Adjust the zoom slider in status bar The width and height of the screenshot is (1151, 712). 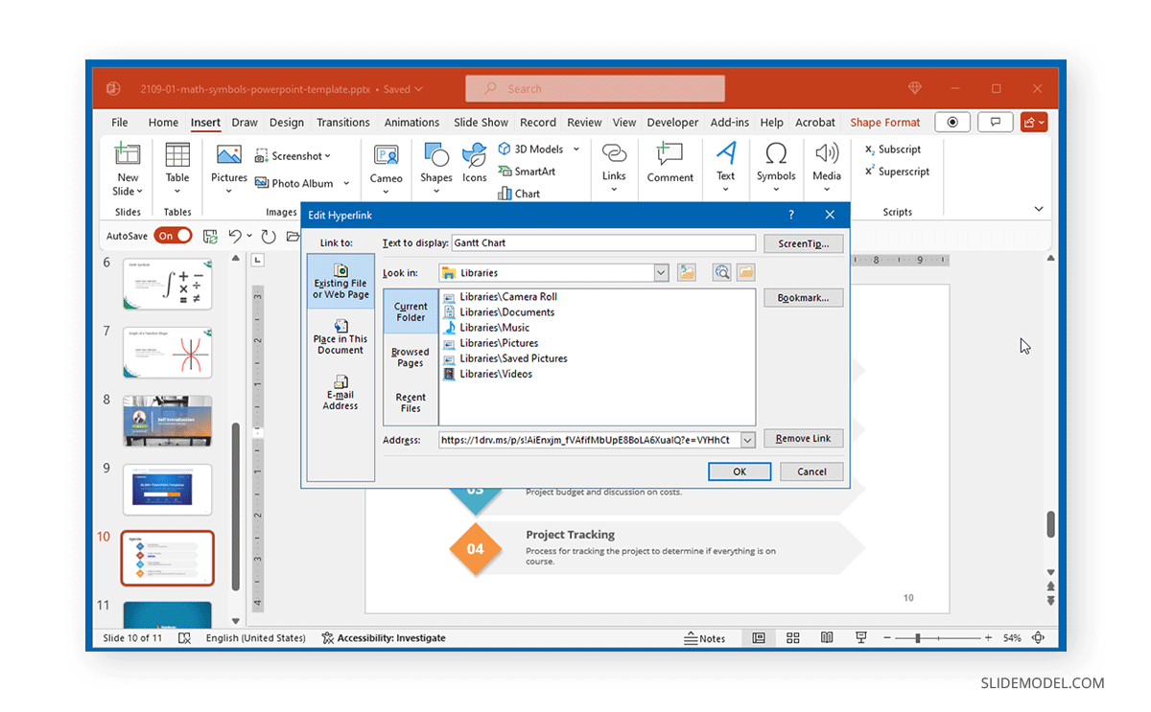pyautogui.click(x=918, y=638)
